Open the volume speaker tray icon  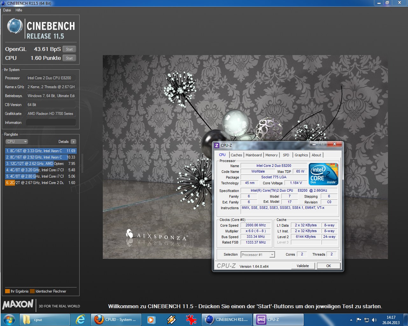pyautogui.click(x=374, y=320)
